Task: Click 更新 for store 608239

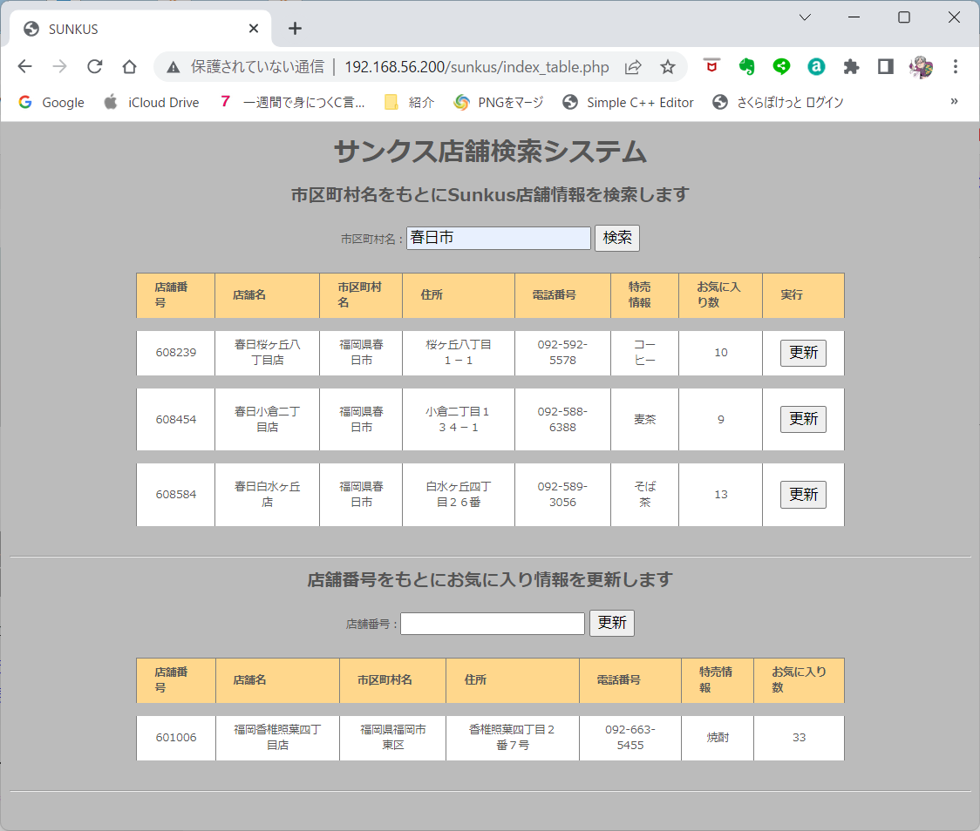Action: coord(803,353)
